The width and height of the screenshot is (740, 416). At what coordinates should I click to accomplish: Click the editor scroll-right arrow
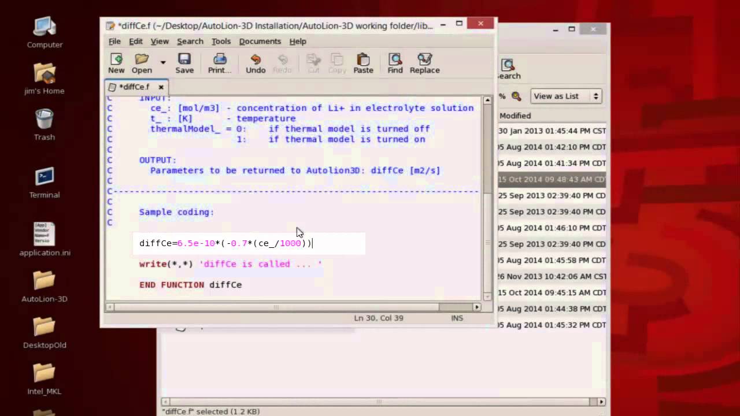pos(477,307)
